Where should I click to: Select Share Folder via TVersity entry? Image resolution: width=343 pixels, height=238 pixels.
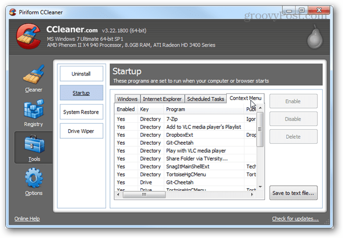pos(186,159)
